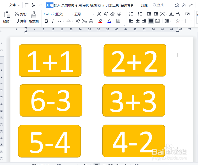The image size is (198, 165).
Task: Toggle subscript X₂ formatting
Action: click(84, 21)
